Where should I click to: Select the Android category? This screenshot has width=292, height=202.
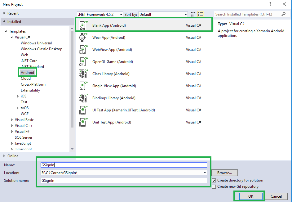click(x=27, y=73)
